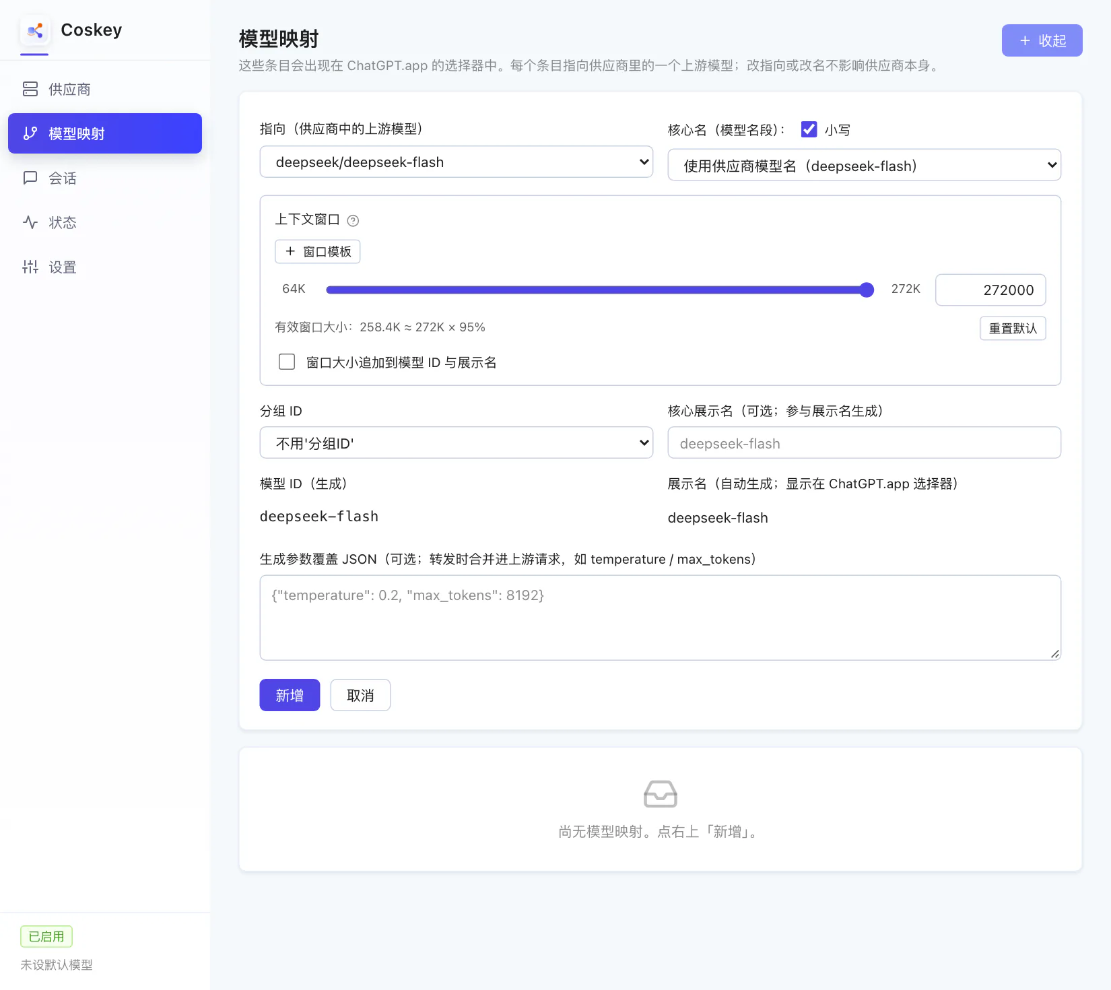Click the plus icon in 窗口模板 button
The height and width of the screenshot is (990, 1111).
290,251
